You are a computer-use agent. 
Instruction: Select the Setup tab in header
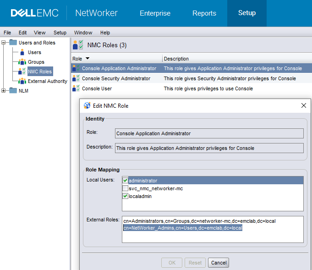pyautogui.click(x=247, y=13)
